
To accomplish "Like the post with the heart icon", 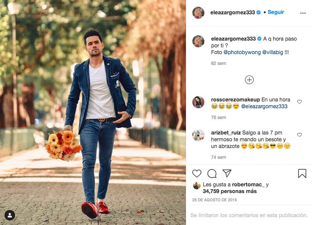I will click(x=197, y=173).
